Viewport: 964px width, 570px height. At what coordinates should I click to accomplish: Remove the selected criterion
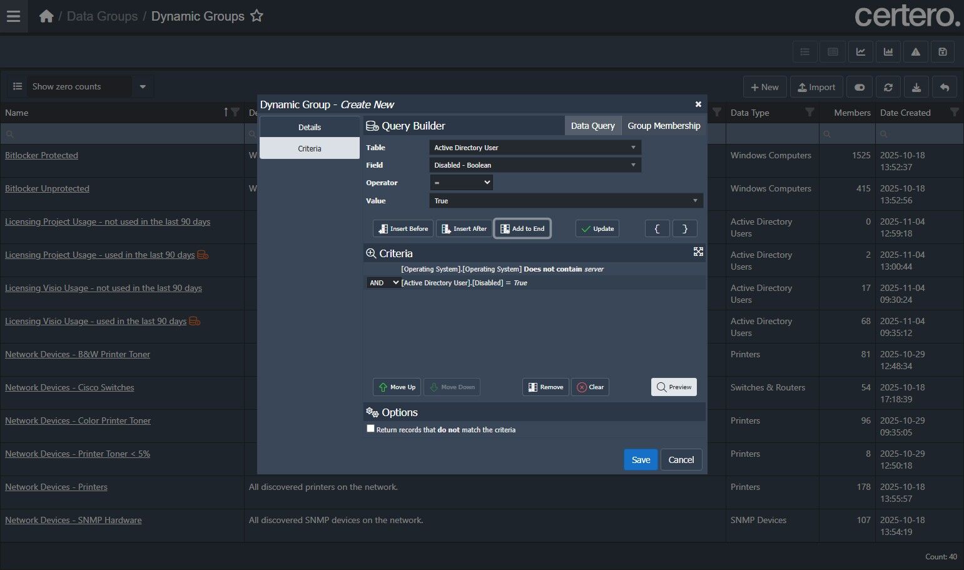[545, 387]
